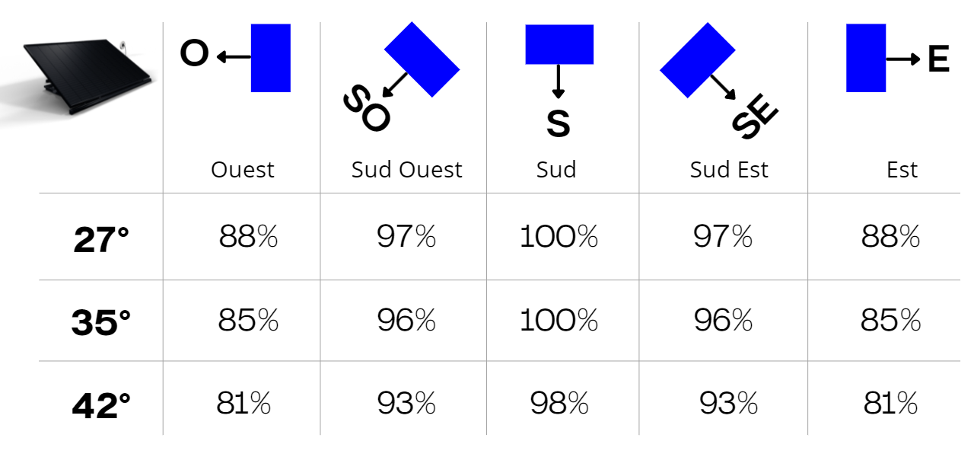Click the 88% cell in Ouest column
This screenshot has height=457, width=974.
click(248, 238)
